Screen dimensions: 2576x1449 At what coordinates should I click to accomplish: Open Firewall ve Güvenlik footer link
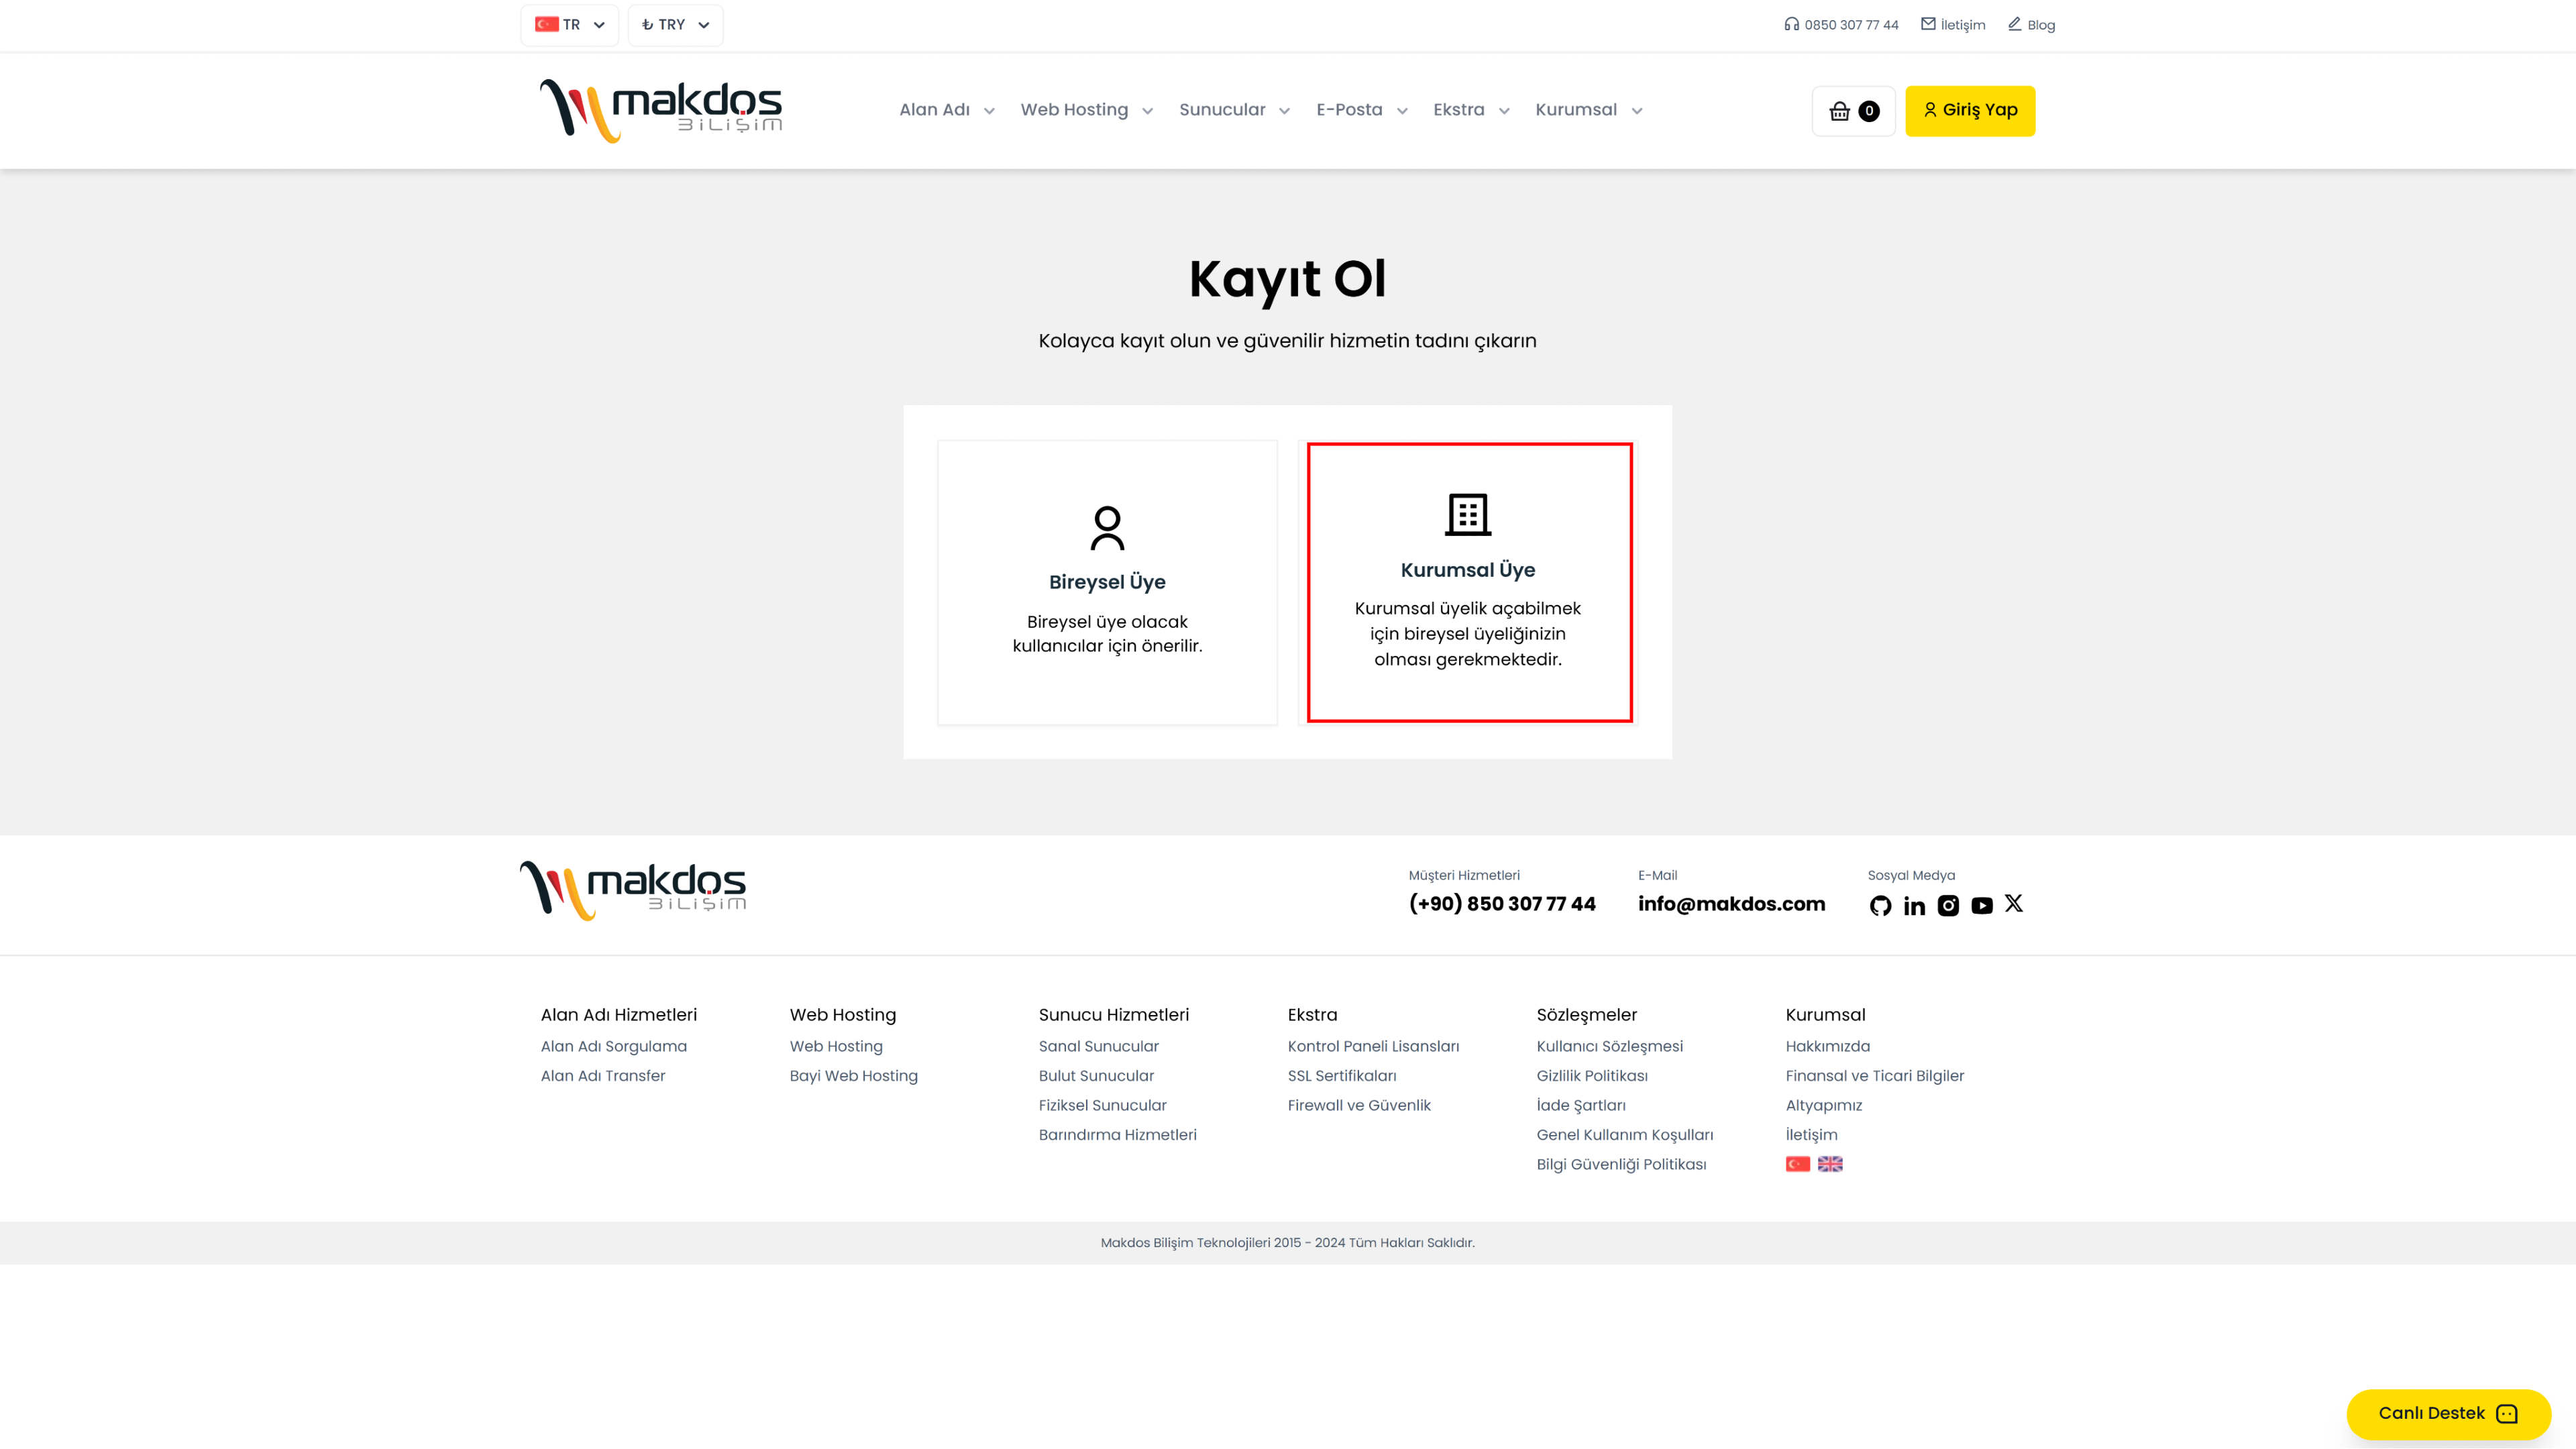1359,1106
